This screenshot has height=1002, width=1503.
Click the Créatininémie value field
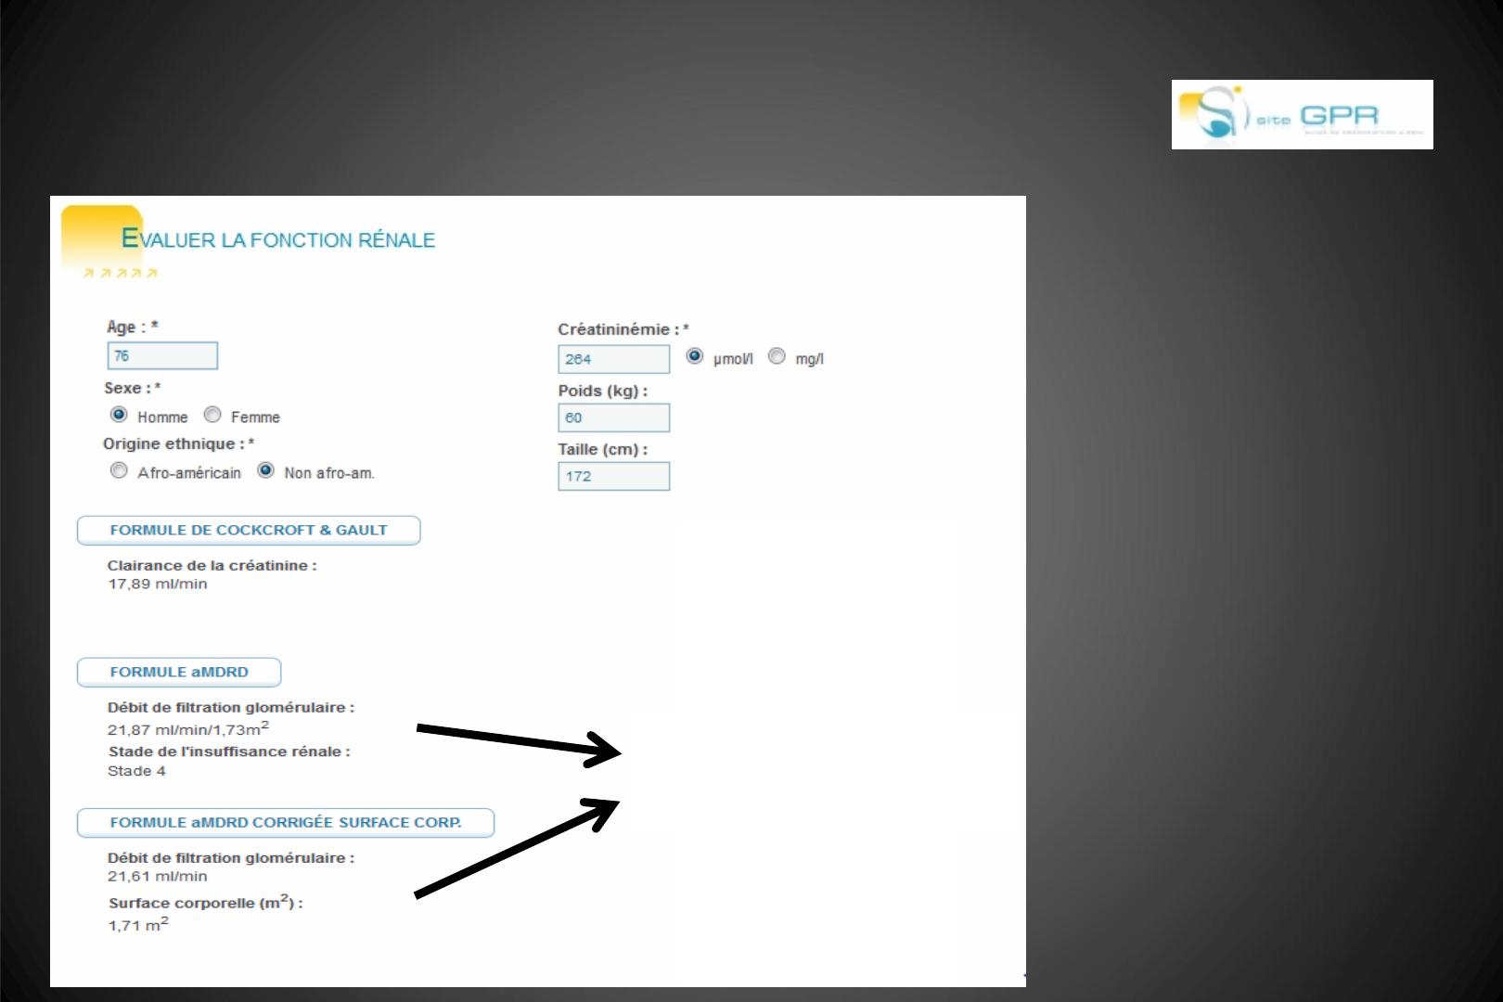pyautogui.click(x=613, y=359)
